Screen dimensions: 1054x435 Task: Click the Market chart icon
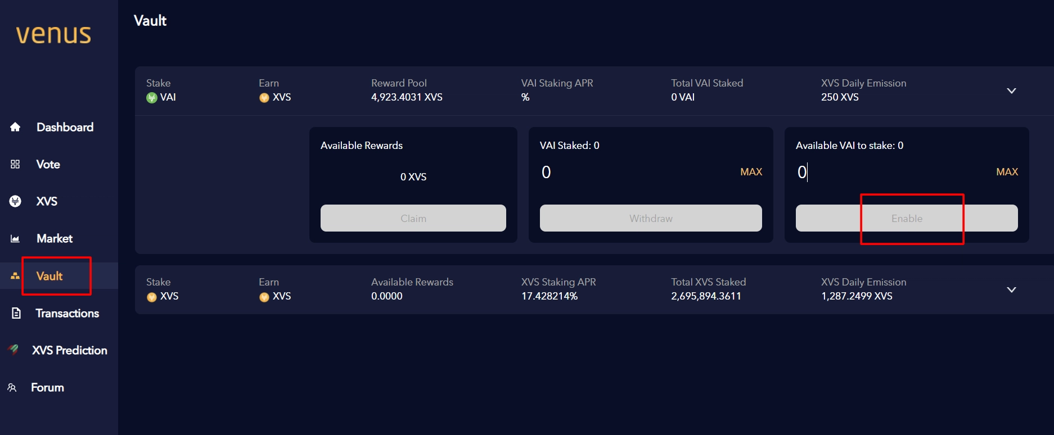(x=15, y=239)
